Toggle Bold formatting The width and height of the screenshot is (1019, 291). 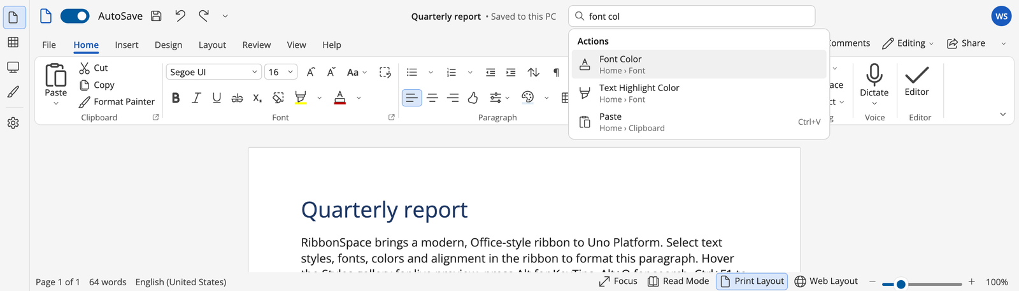coord(176,97)
